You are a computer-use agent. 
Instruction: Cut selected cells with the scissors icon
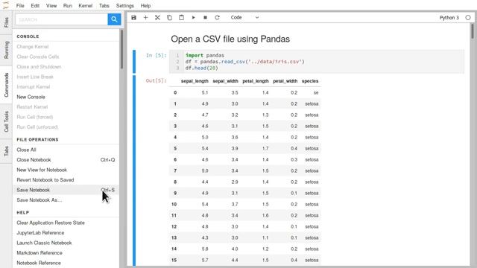(157, 18)
